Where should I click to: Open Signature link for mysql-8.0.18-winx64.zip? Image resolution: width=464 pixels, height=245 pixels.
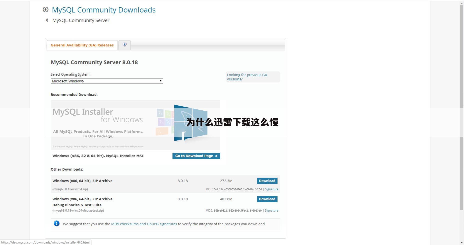[x=271, y=189]
